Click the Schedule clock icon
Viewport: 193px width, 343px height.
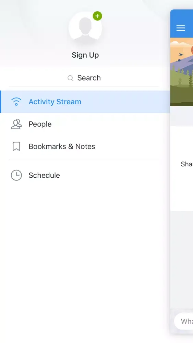coord(16,175)
